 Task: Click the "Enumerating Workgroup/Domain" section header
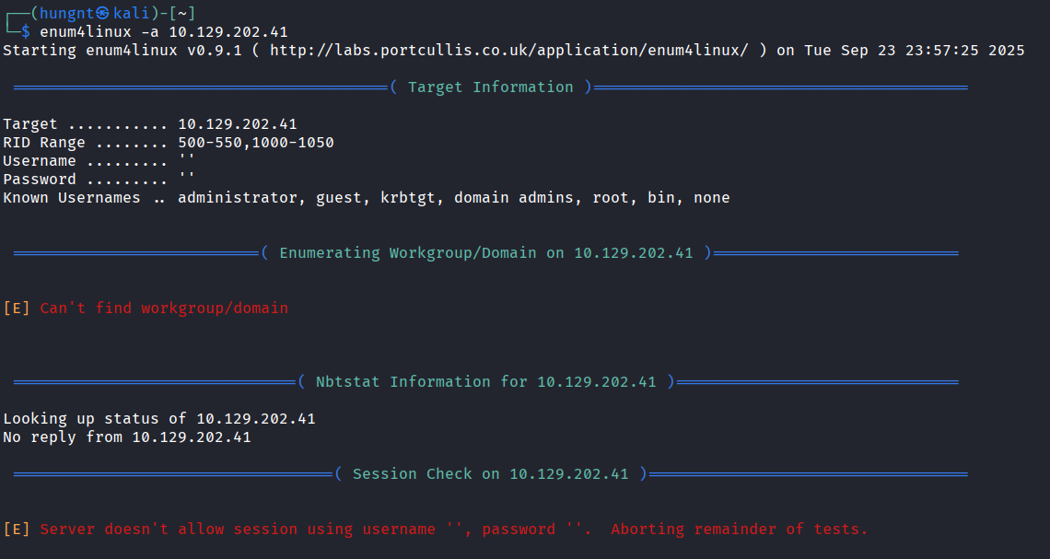coord(485,252)
